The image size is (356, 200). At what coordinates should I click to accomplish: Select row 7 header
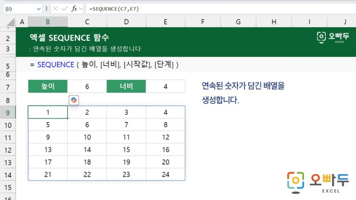click(x=8, y=87)
